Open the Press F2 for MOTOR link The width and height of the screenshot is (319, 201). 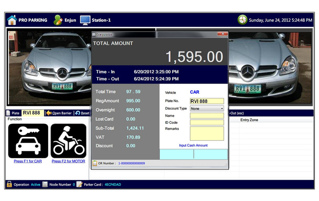[x=69, y=161]
